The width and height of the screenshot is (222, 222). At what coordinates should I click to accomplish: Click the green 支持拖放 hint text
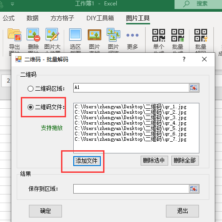(52, 128)
